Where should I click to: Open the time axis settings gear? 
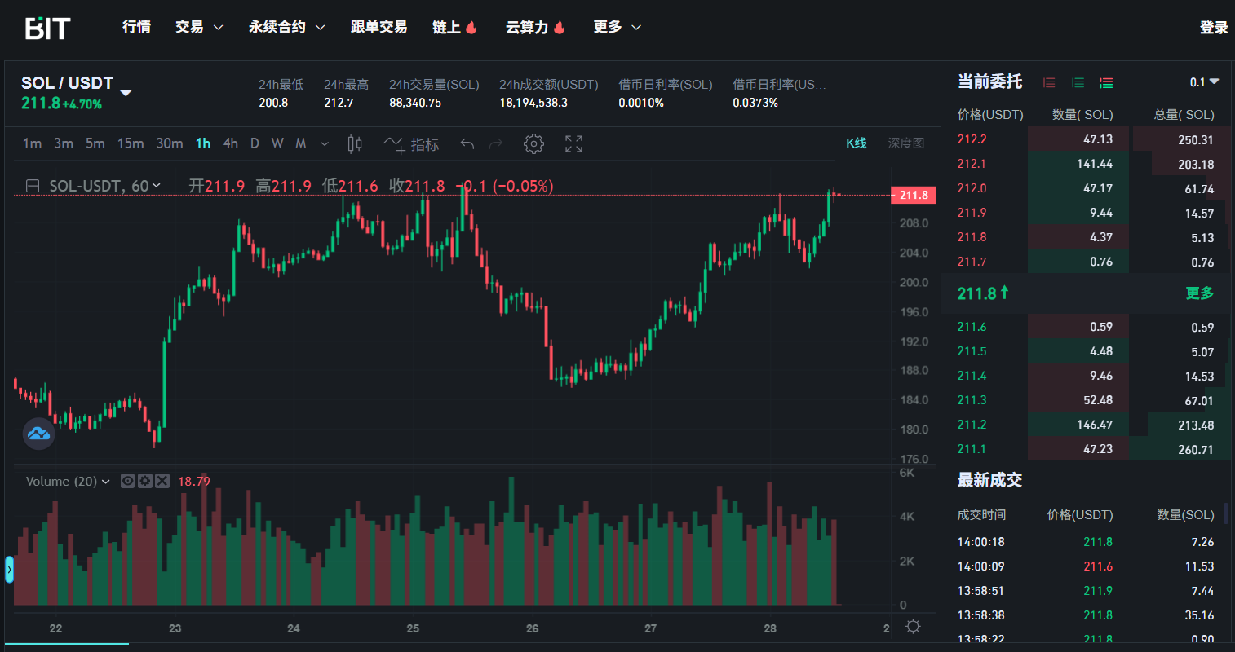[913, 627]
